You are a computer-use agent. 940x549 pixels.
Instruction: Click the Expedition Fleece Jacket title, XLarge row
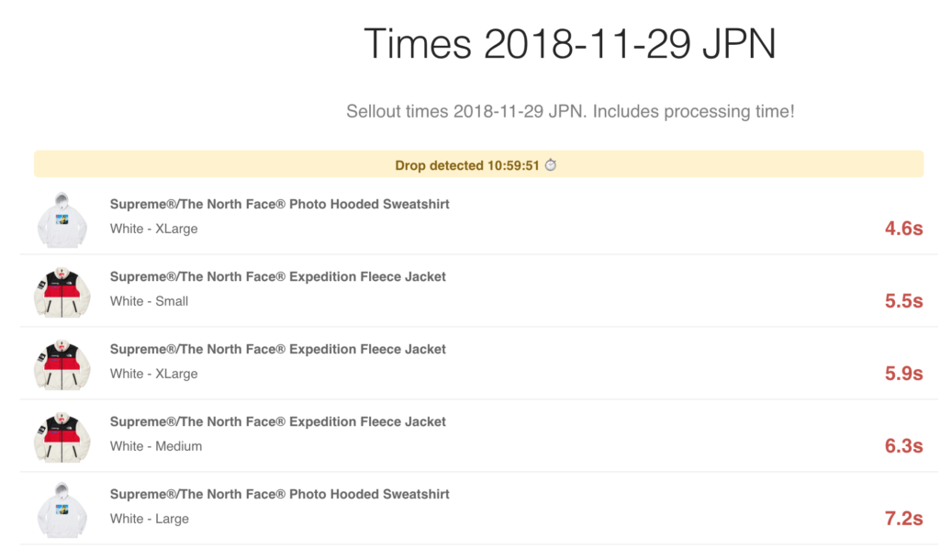(x=277, y=350)
